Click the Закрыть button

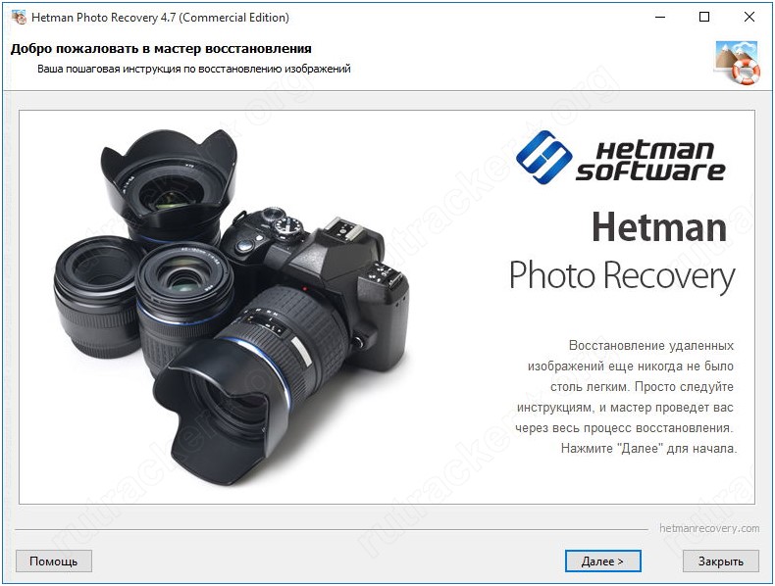(721, 562)
